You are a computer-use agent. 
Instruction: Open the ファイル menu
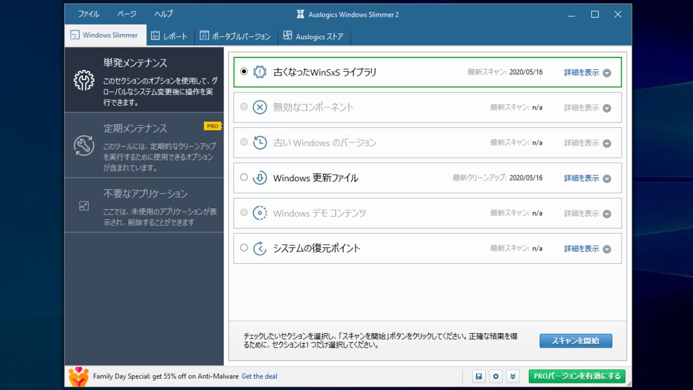[x=88, y=14]
